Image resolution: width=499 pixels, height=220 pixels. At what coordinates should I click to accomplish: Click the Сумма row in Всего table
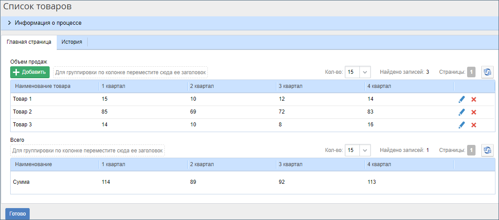pyautogui.click(x=21, y=182)
